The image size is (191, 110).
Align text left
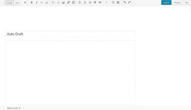[80, 3]
